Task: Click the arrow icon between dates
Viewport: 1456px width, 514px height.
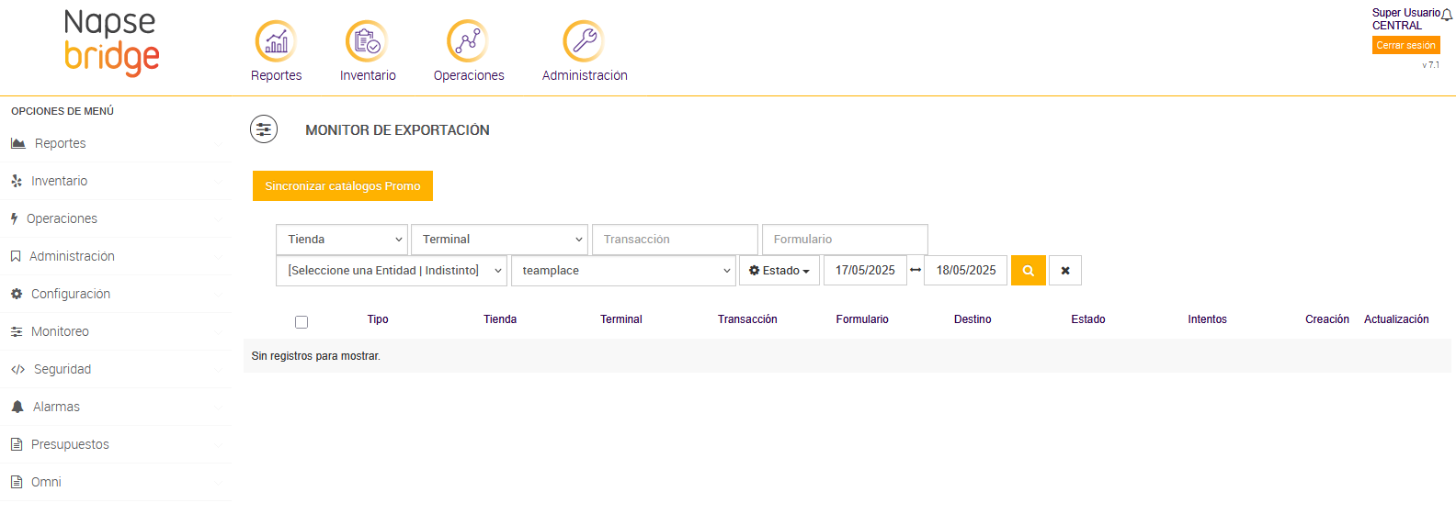Action: [916, 270]
